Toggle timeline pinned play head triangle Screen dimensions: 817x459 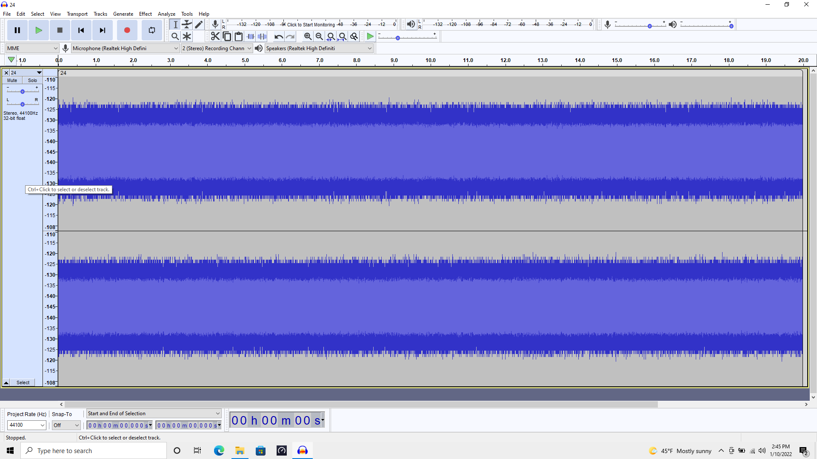point(11,60)
